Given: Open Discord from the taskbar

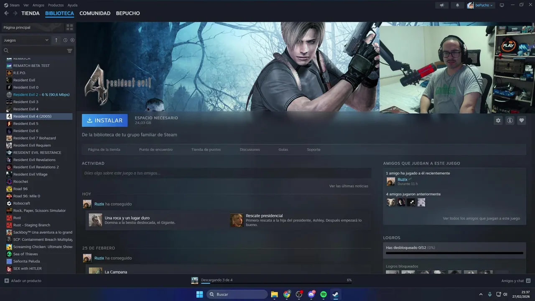Looking at the screenshot, I should point(311,294).
